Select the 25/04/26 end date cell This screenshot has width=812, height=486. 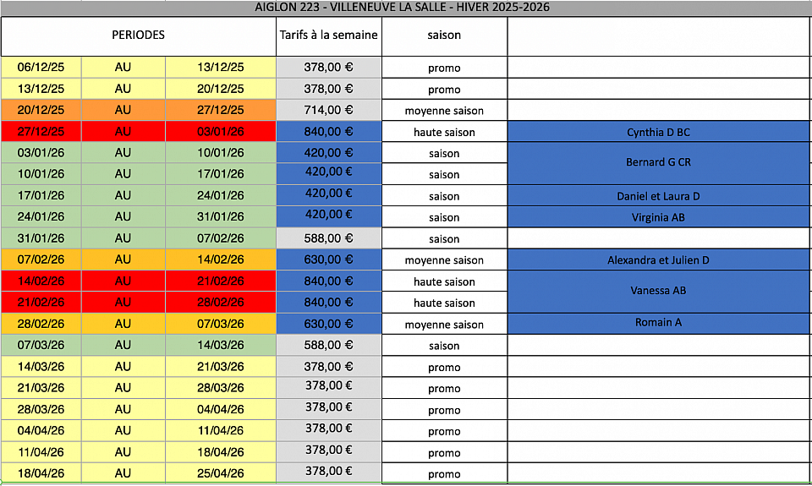(x=220, y=473)
